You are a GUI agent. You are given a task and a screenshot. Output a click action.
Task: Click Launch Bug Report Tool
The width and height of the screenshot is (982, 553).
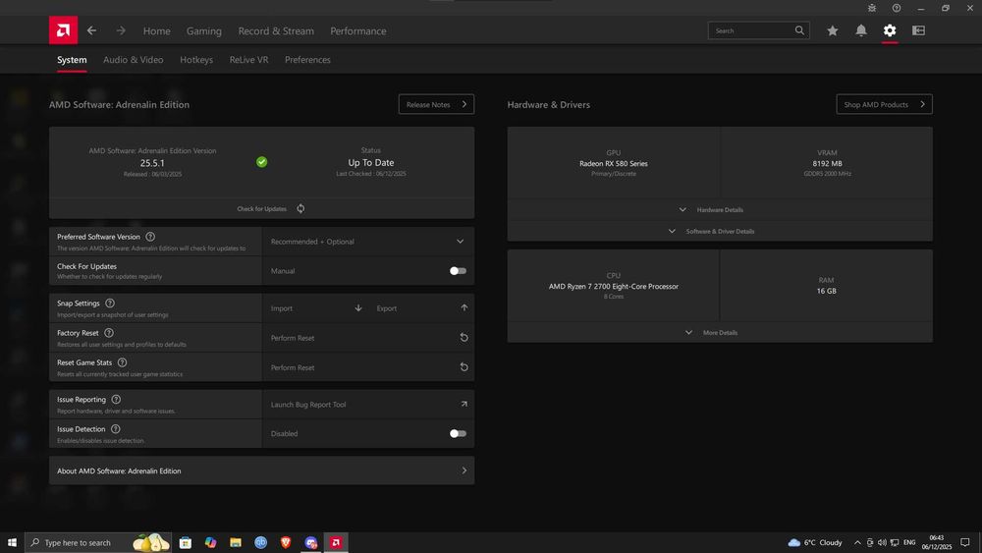click(367, 404)
